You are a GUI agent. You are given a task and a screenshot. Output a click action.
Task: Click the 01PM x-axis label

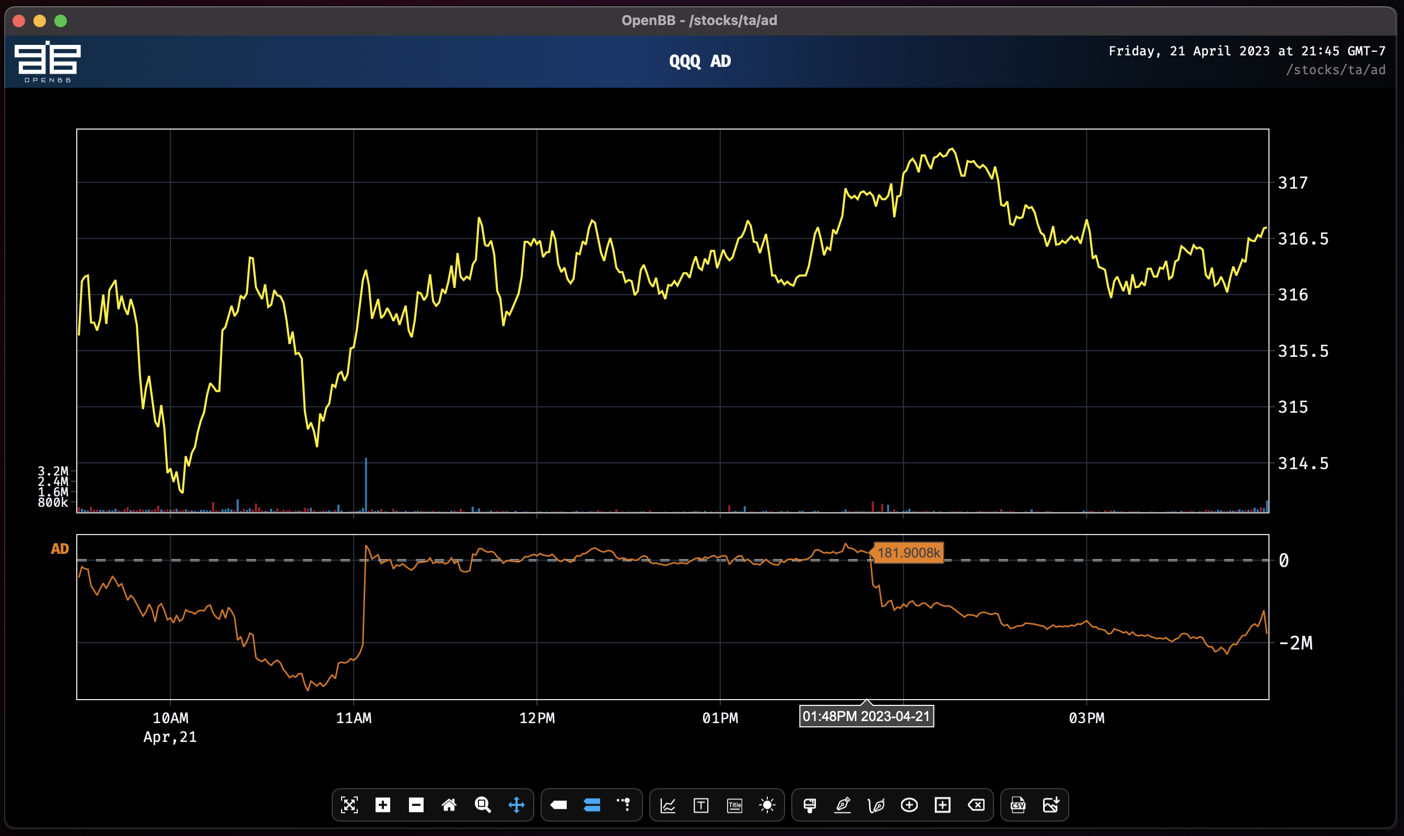point(720,718)
